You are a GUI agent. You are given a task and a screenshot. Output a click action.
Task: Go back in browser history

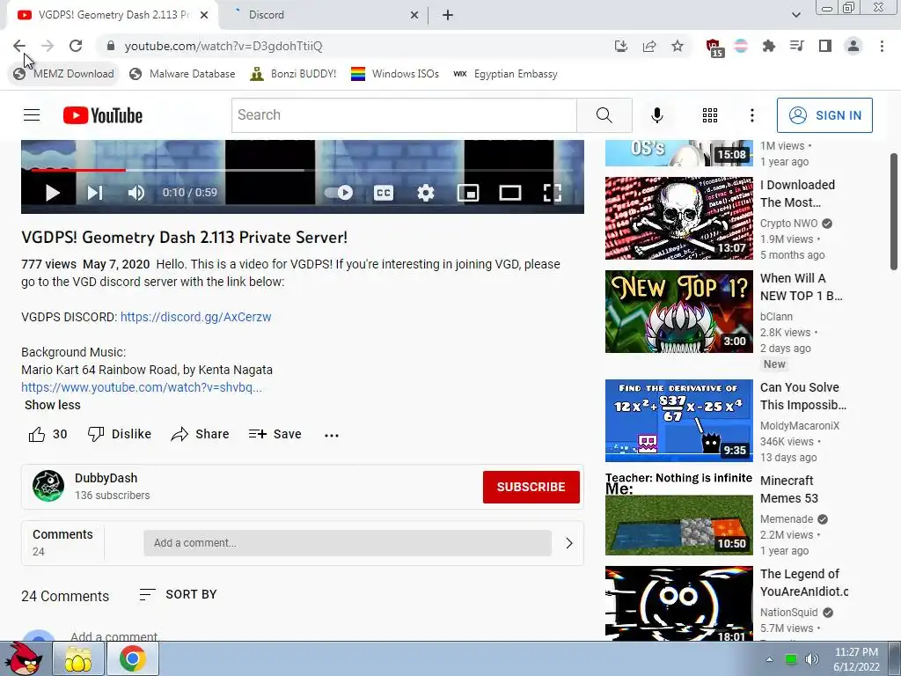click(x=19, y=46)
